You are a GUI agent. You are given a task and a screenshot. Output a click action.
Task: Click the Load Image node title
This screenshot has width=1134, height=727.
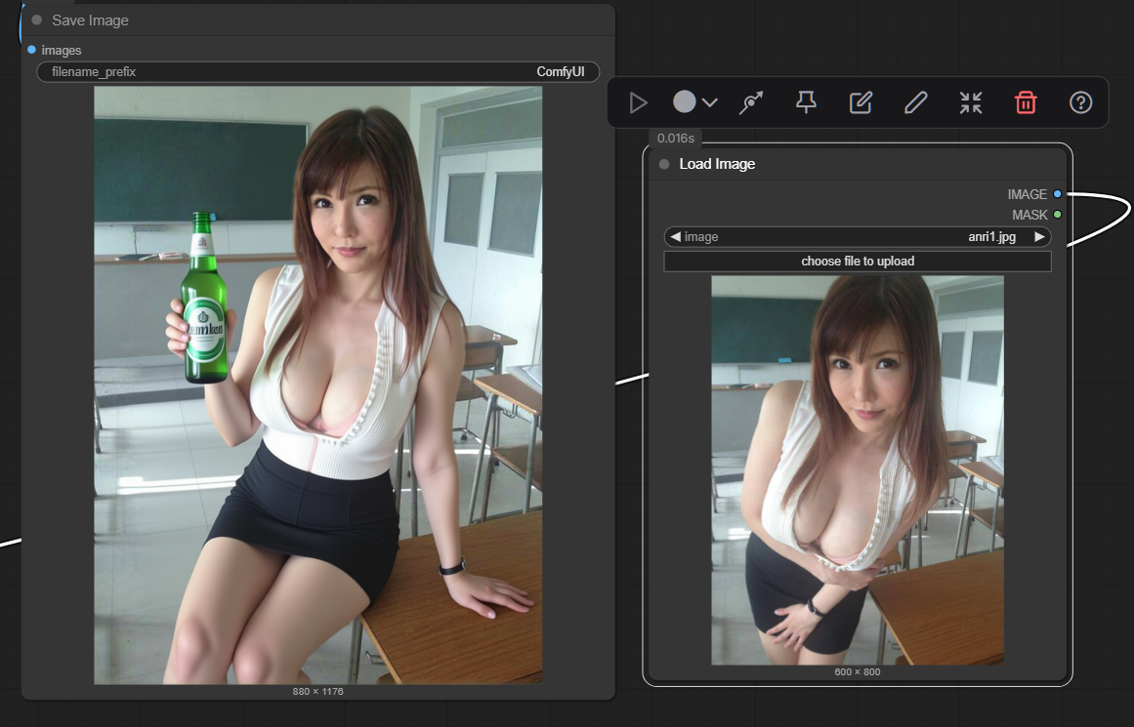tap(717, 164)
